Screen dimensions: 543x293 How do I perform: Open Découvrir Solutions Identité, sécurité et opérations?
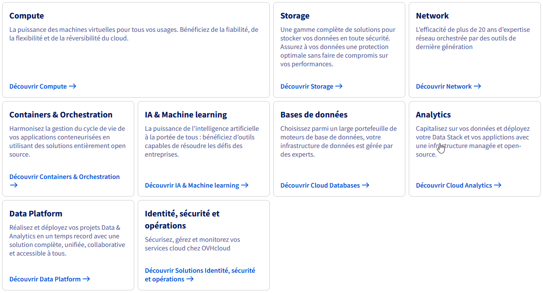tap(200, 274)
